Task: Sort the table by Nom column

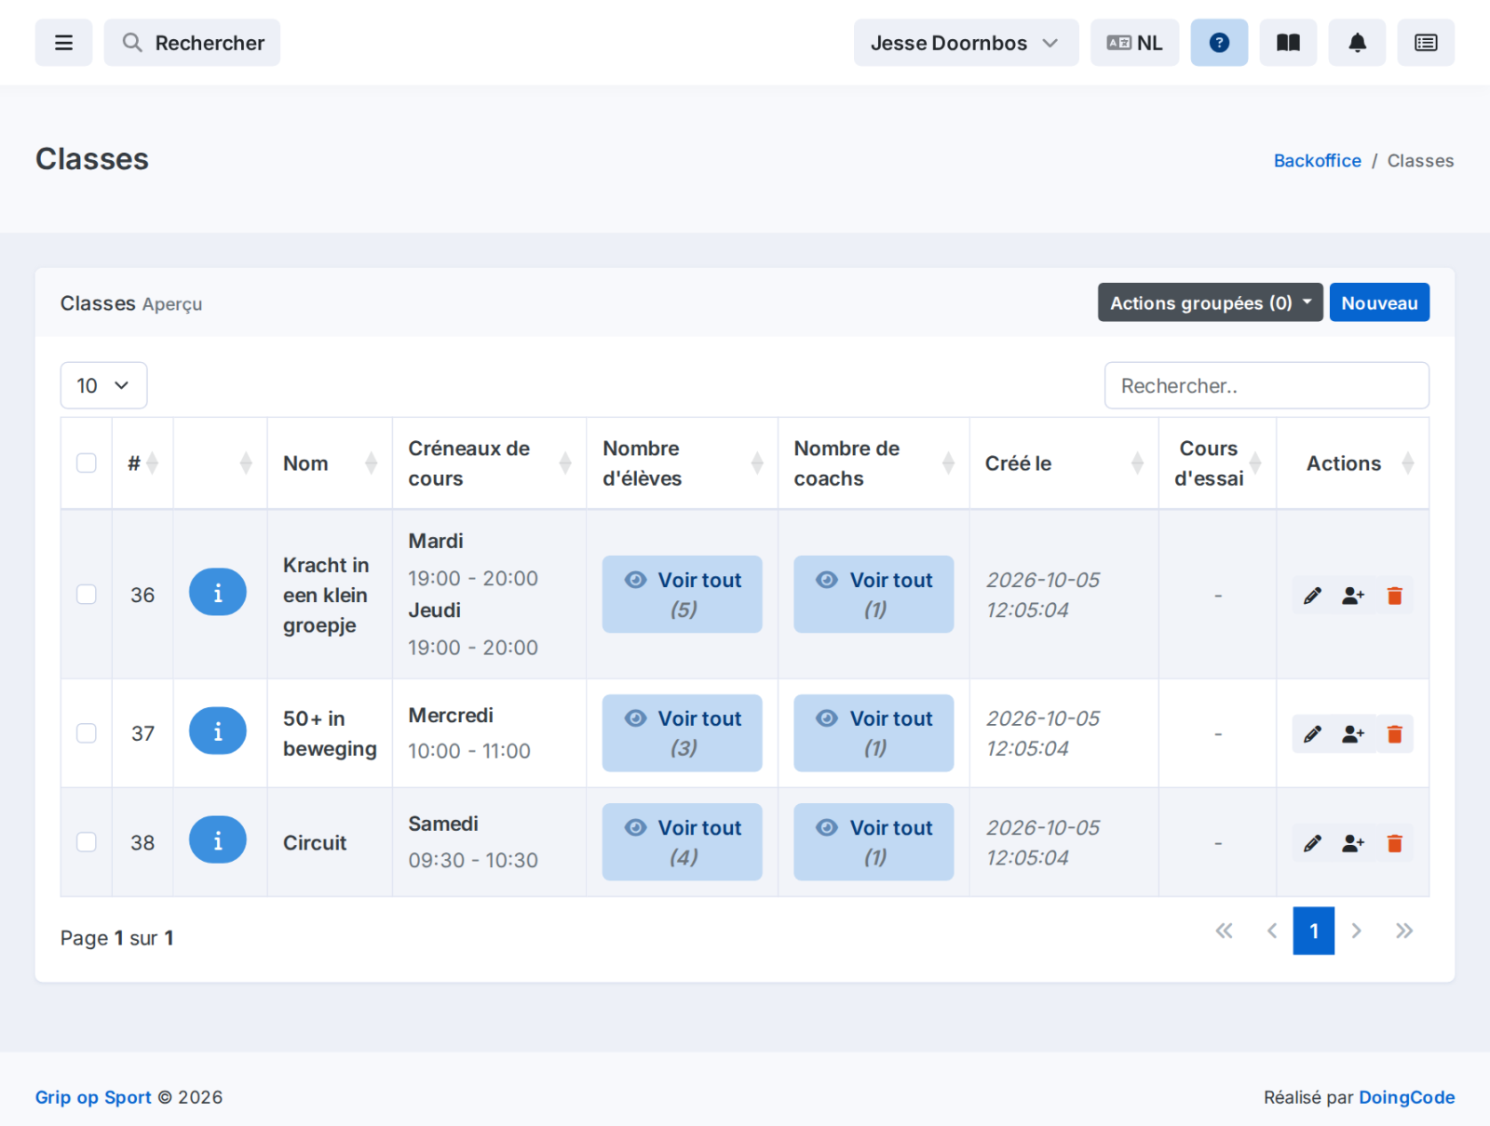Action: coord(330,463)
